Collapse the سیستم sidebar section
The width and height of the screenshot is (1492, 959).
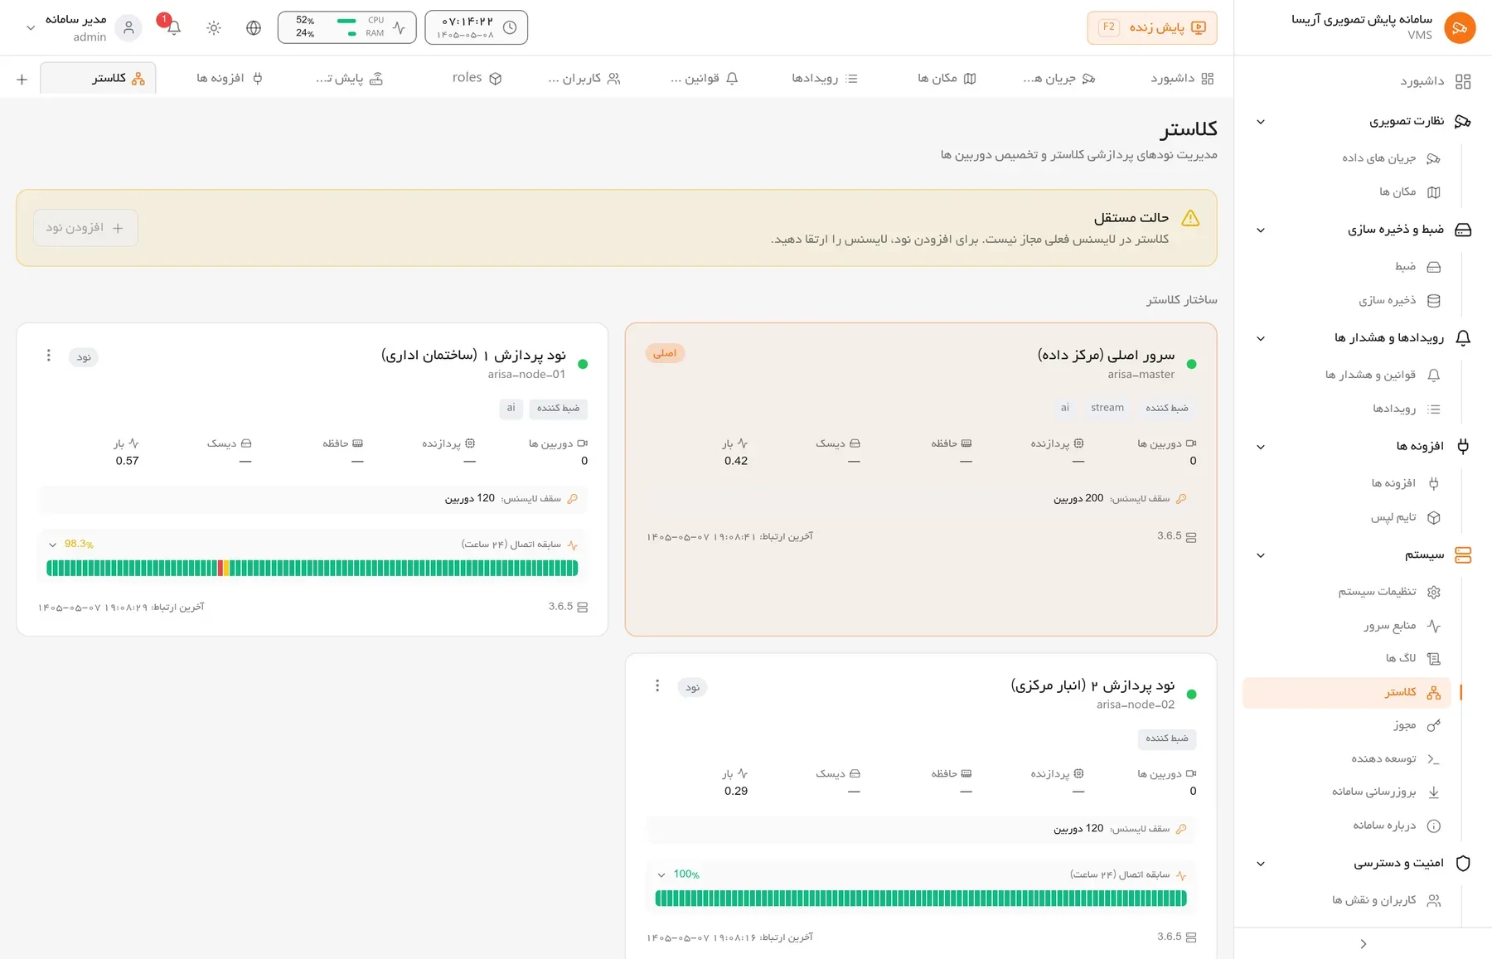pyautogui.click(x=1261, y=555)
